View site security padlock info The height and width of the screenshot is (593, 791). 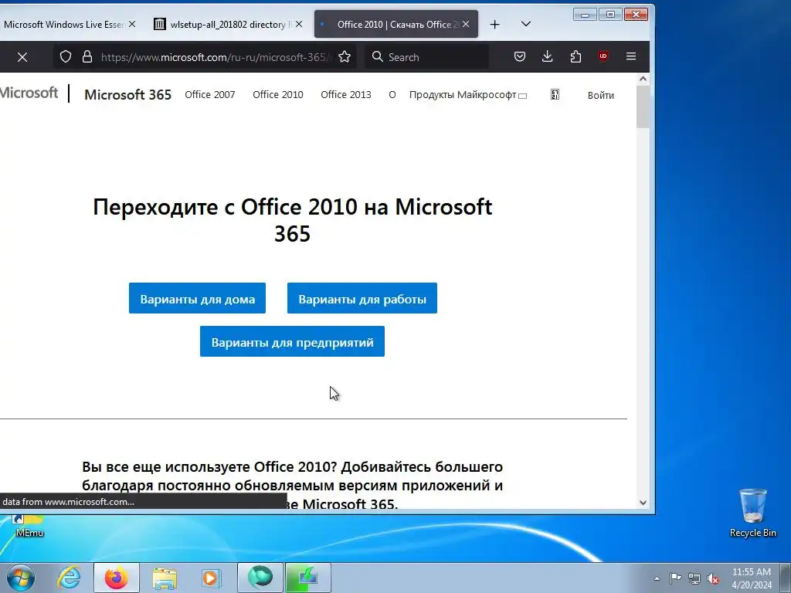87,56
